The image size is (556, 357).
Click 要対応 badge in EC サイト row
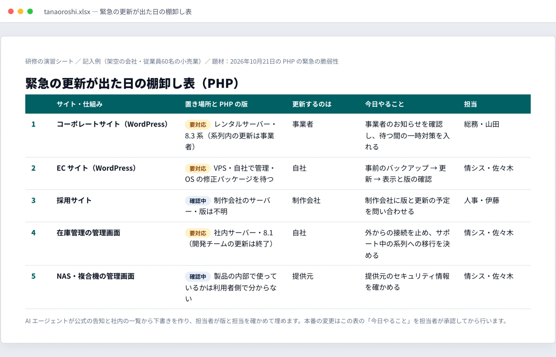point(198,169)
